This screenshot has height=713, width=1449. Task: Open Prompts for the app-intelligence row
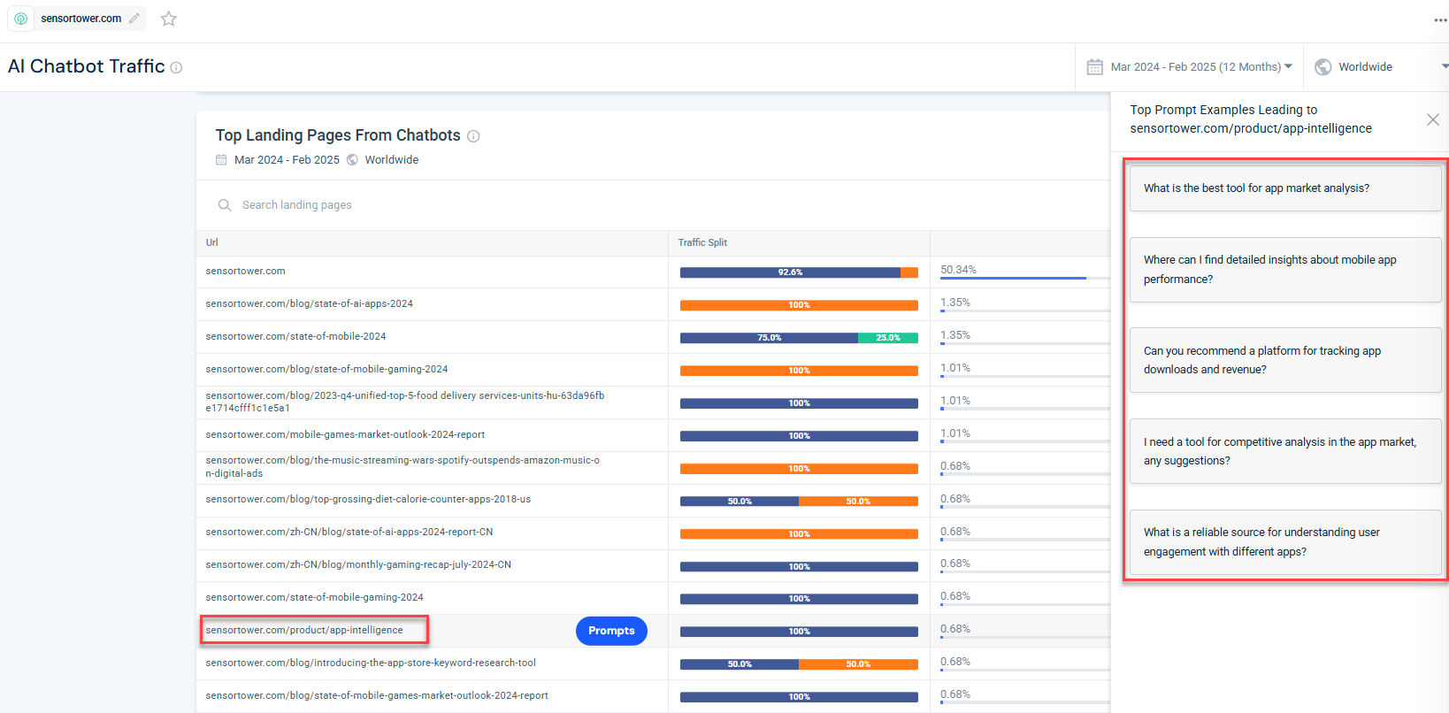click(x=611, y=631)
